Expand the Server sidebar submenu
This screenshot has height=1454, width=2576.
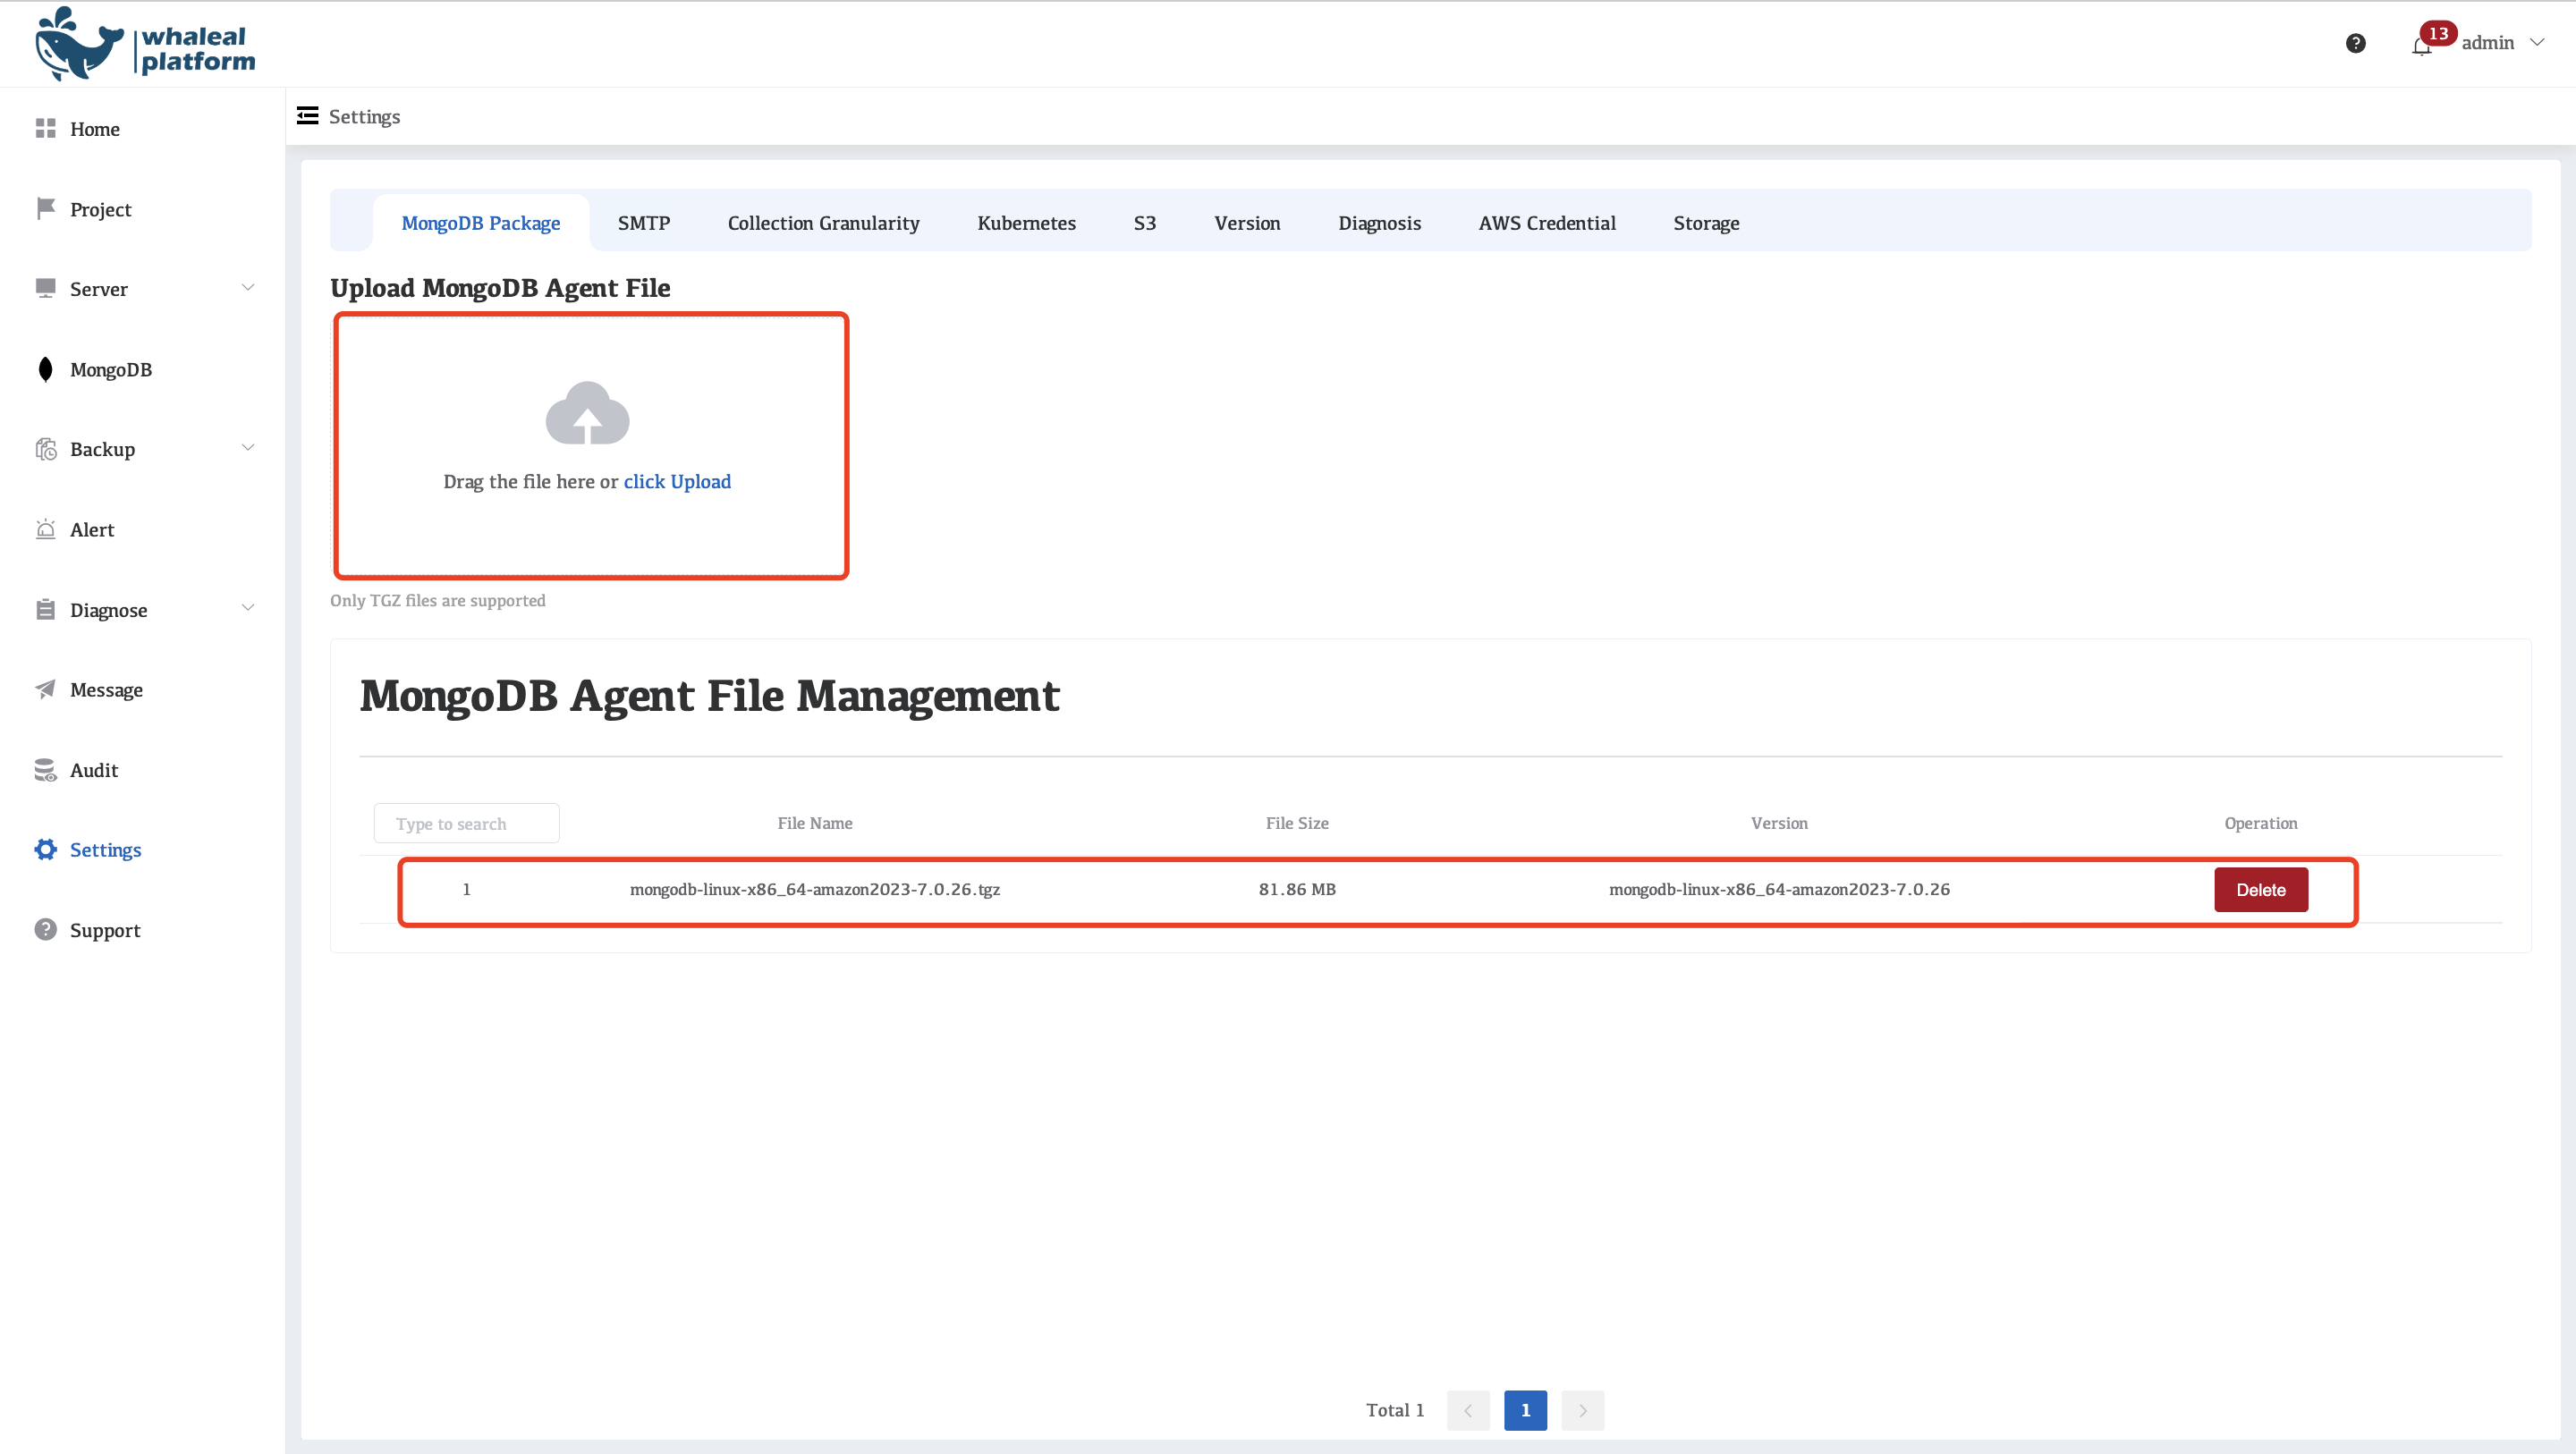tap(248, 288)
